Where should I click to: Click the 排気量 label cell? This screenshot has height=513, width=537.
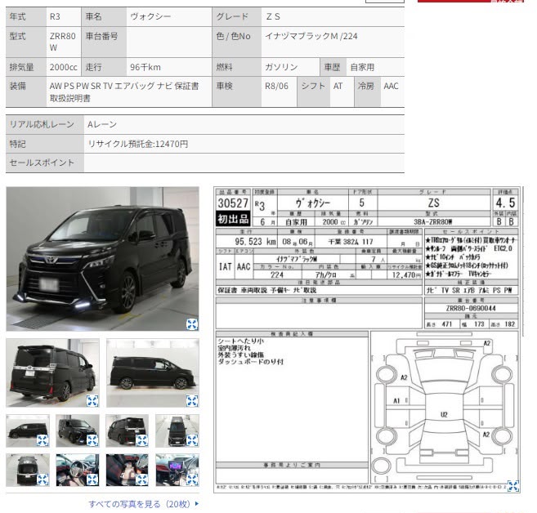[26, 67]
